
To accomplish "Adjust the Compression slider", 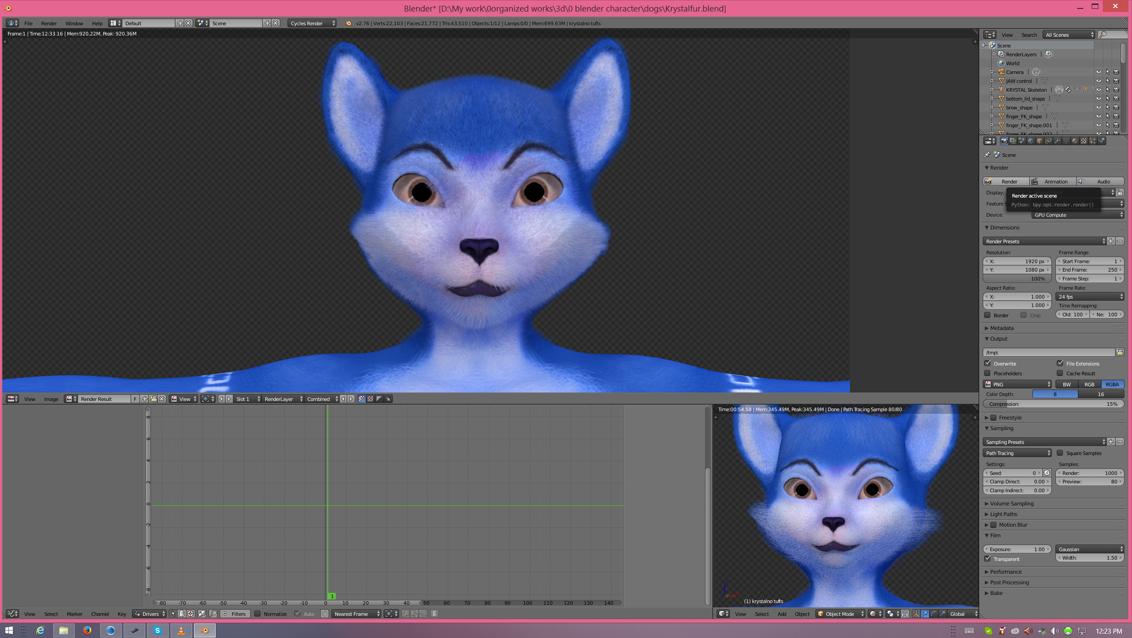I will (1053, 404).
